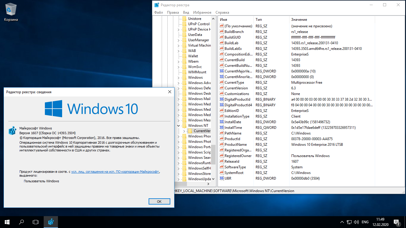Click the Registry Editor title bar icon

(156, 5)
